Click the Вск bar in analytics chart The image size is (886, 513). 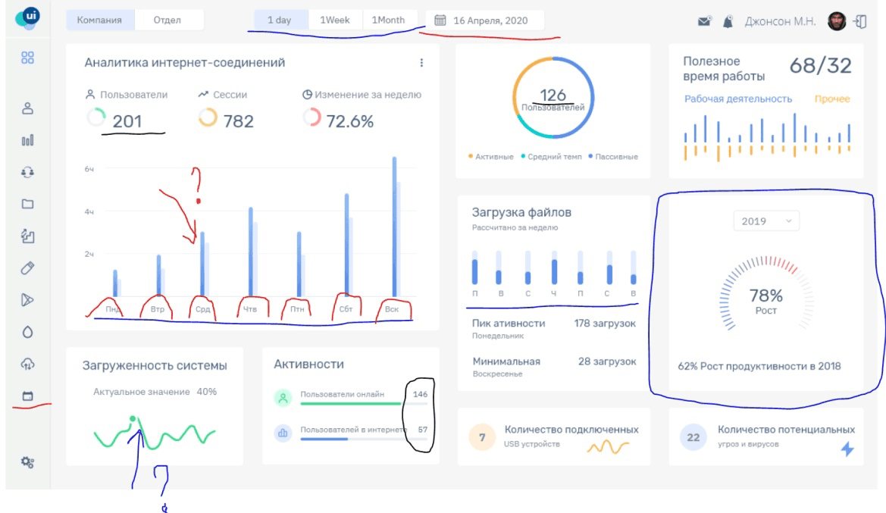pos(395,226)
